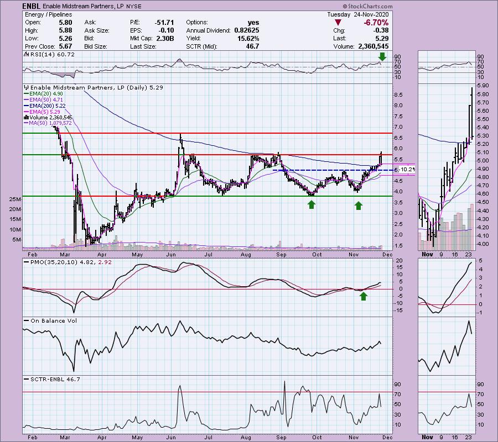Click the 25M volume axis label

15,199
